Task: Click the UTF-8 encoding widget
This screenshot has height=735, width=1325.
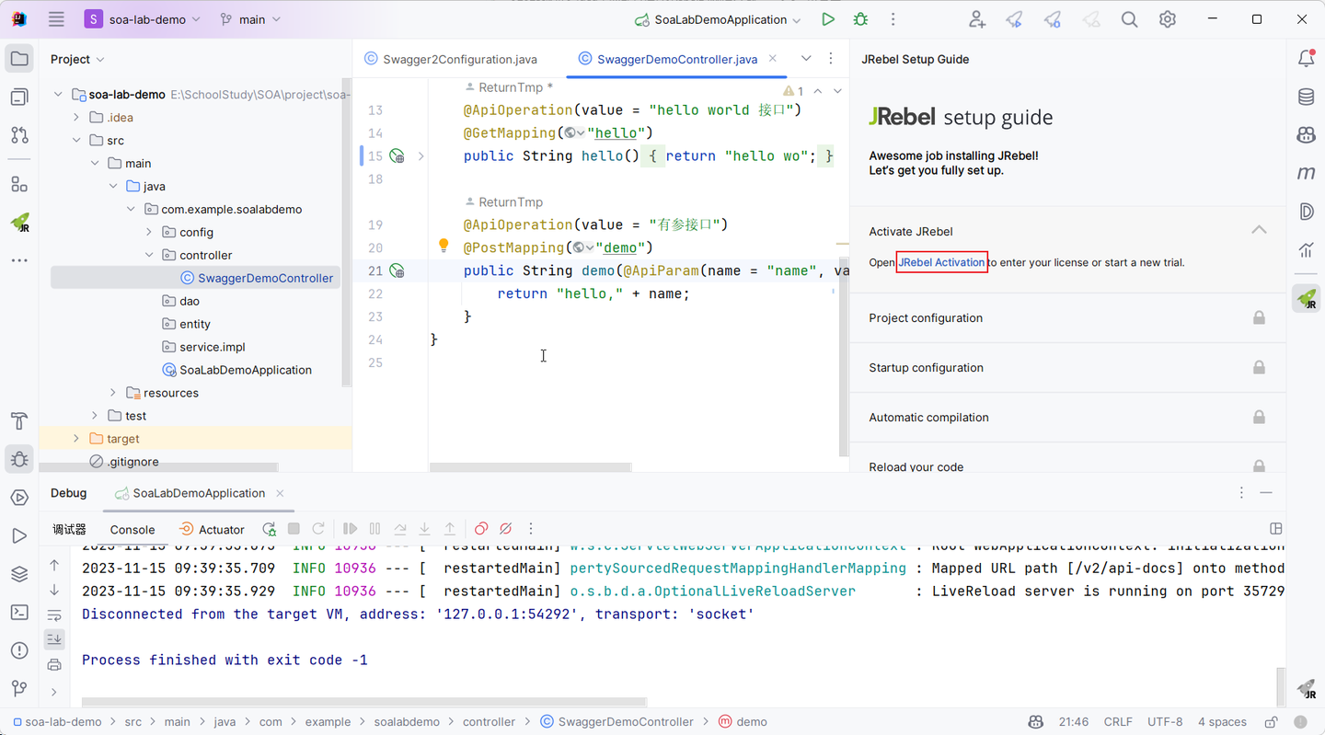Action: pos(1165,722)
